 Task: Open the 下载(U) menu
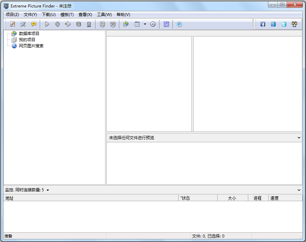click(49, 15)
